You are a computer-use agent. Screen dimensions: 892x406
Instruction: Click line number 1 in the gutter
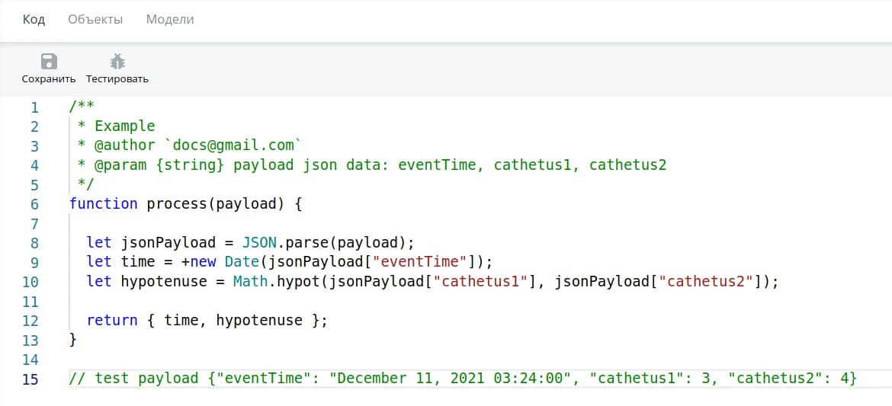(34, 107)
